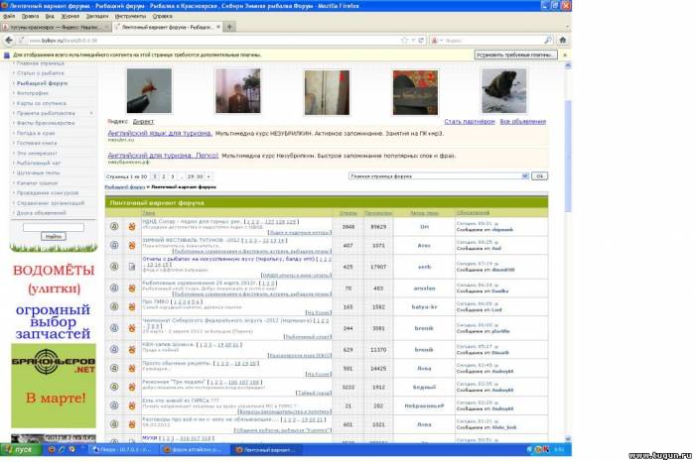Click hot-topic flame icon in Uri row

(132, 227)
